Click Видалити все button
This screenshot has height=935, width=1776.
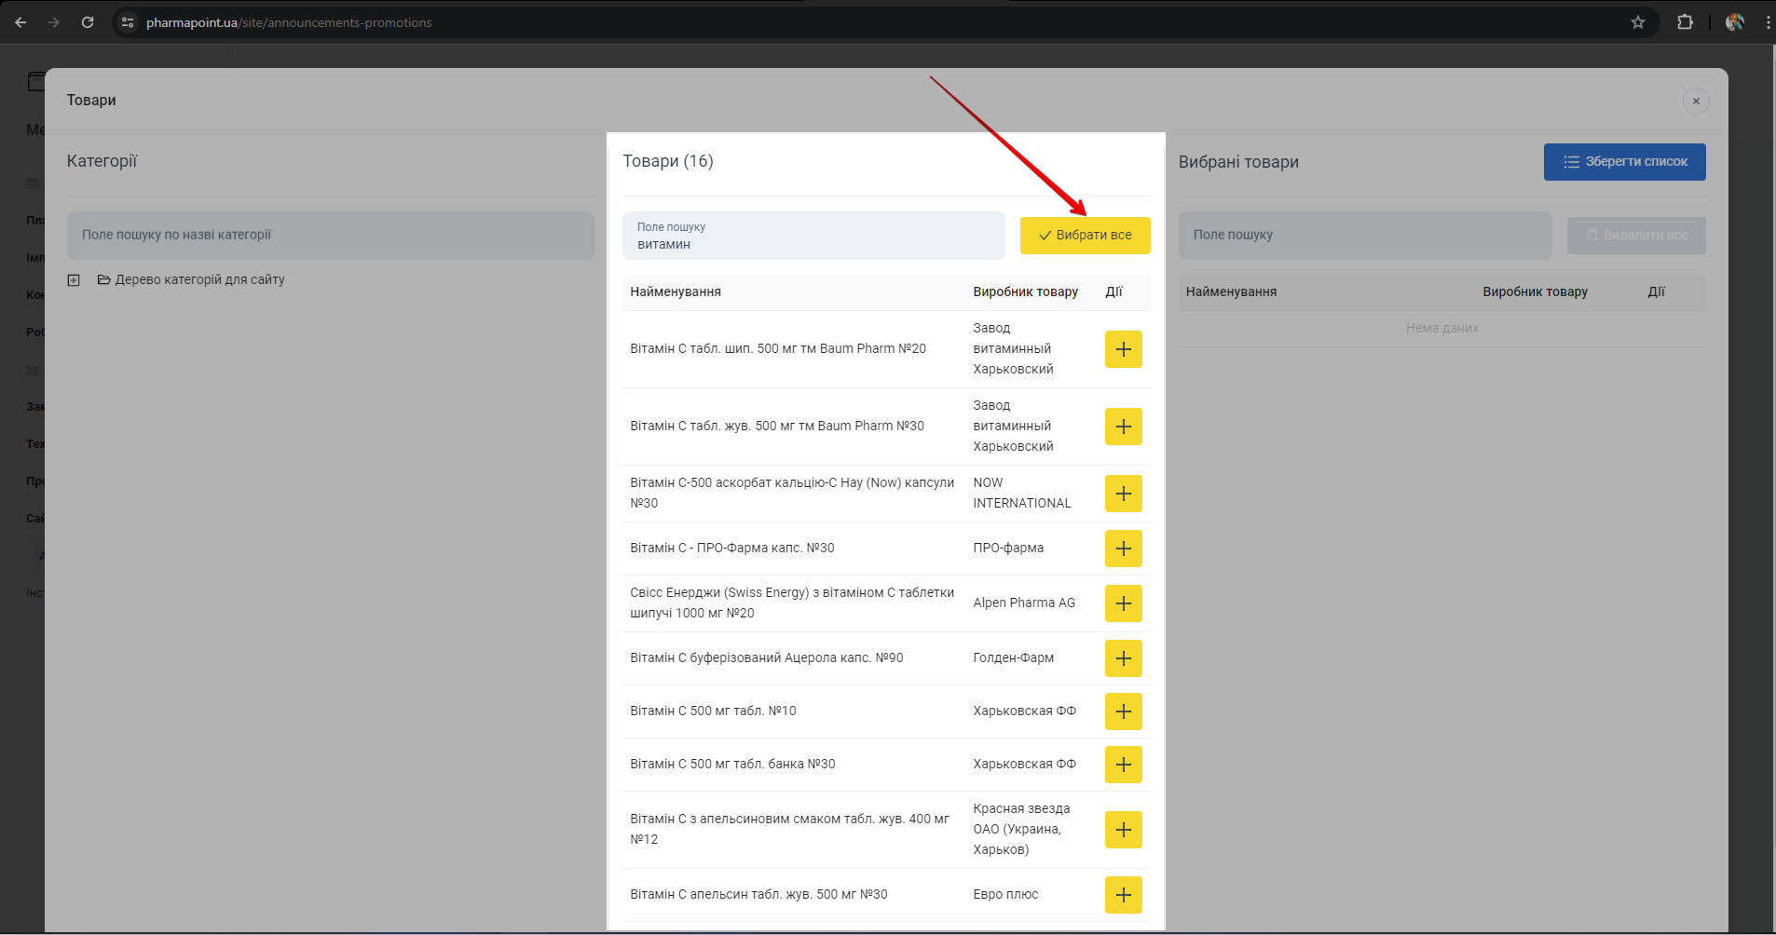pyautogui.click(x=1635, y=236)
